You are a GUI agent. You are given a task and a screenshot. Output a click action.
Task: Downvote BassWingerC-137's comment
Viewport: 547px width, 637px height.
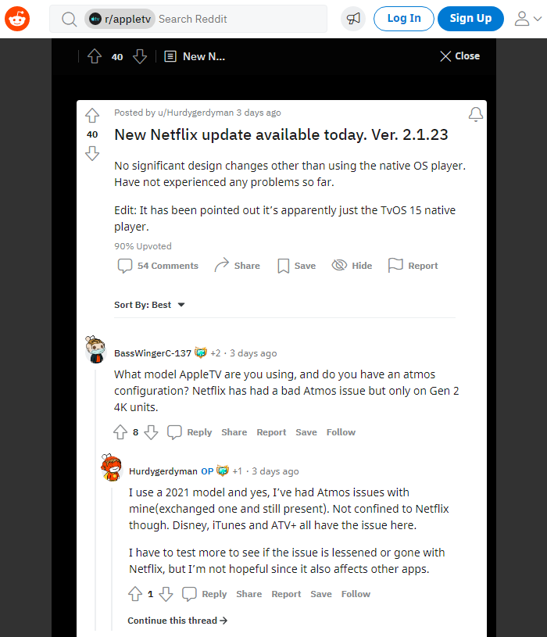(151, 432)
